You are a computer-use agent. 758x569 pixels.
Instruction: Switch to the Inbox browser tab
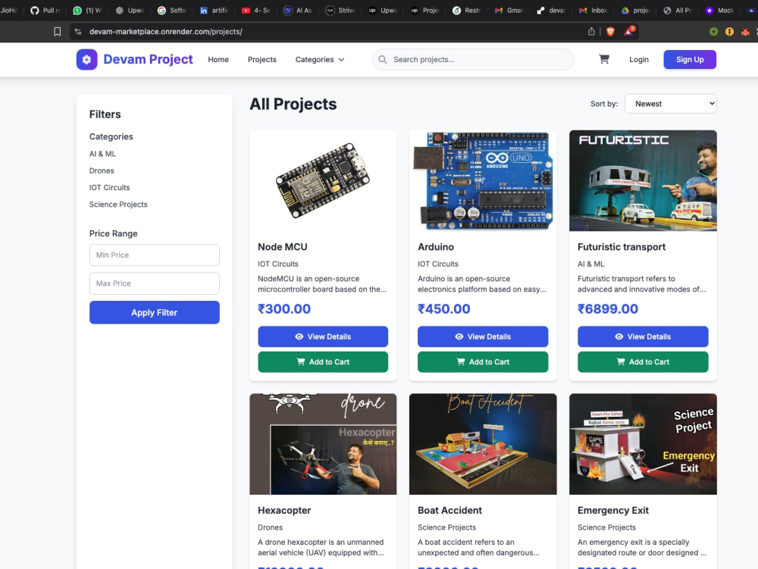[594, 10]
